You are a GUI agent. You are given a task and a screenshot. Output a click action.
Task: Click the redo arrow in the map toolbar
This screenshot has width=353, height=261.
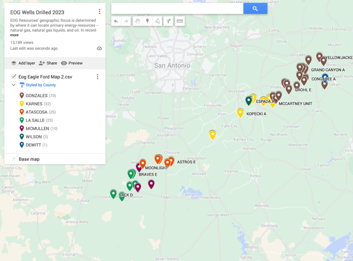pos(126,21)
